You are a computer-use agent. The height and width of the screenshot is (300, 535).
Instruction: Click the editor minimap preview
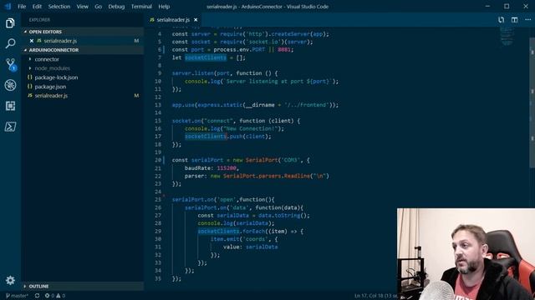pos(507,37)
